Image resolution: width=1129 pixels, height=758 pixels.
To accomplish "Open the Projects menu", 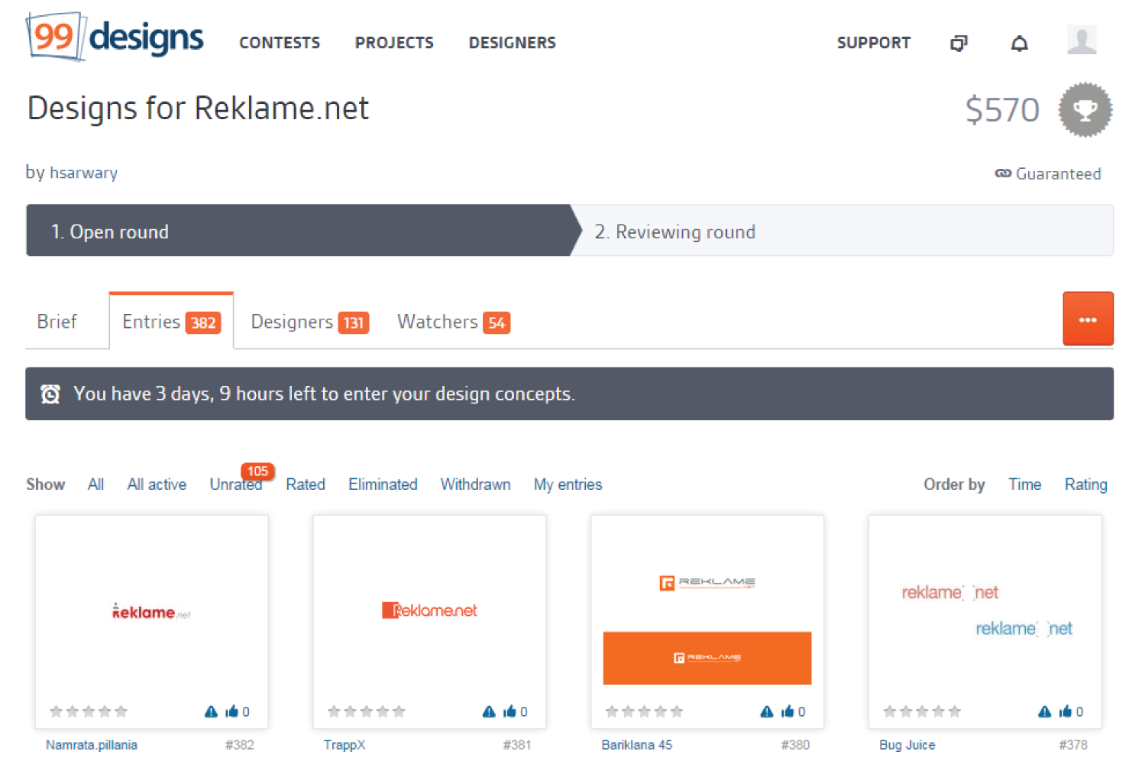I will point(394,43).
